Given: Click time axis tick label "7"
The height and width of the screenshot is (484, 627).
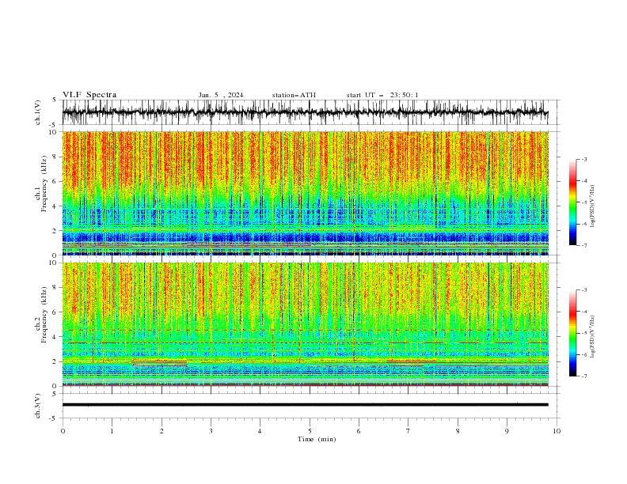Looking at the screenshot, I should click(408, 431).
